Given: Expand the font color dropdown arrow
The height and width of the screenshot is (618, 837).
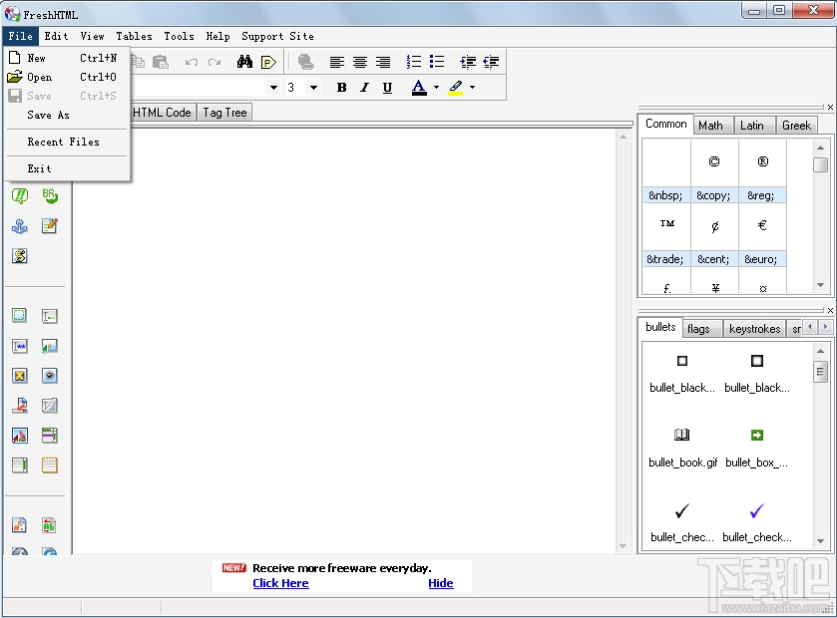Looking at the screenshot, I should tap(436, 88).
